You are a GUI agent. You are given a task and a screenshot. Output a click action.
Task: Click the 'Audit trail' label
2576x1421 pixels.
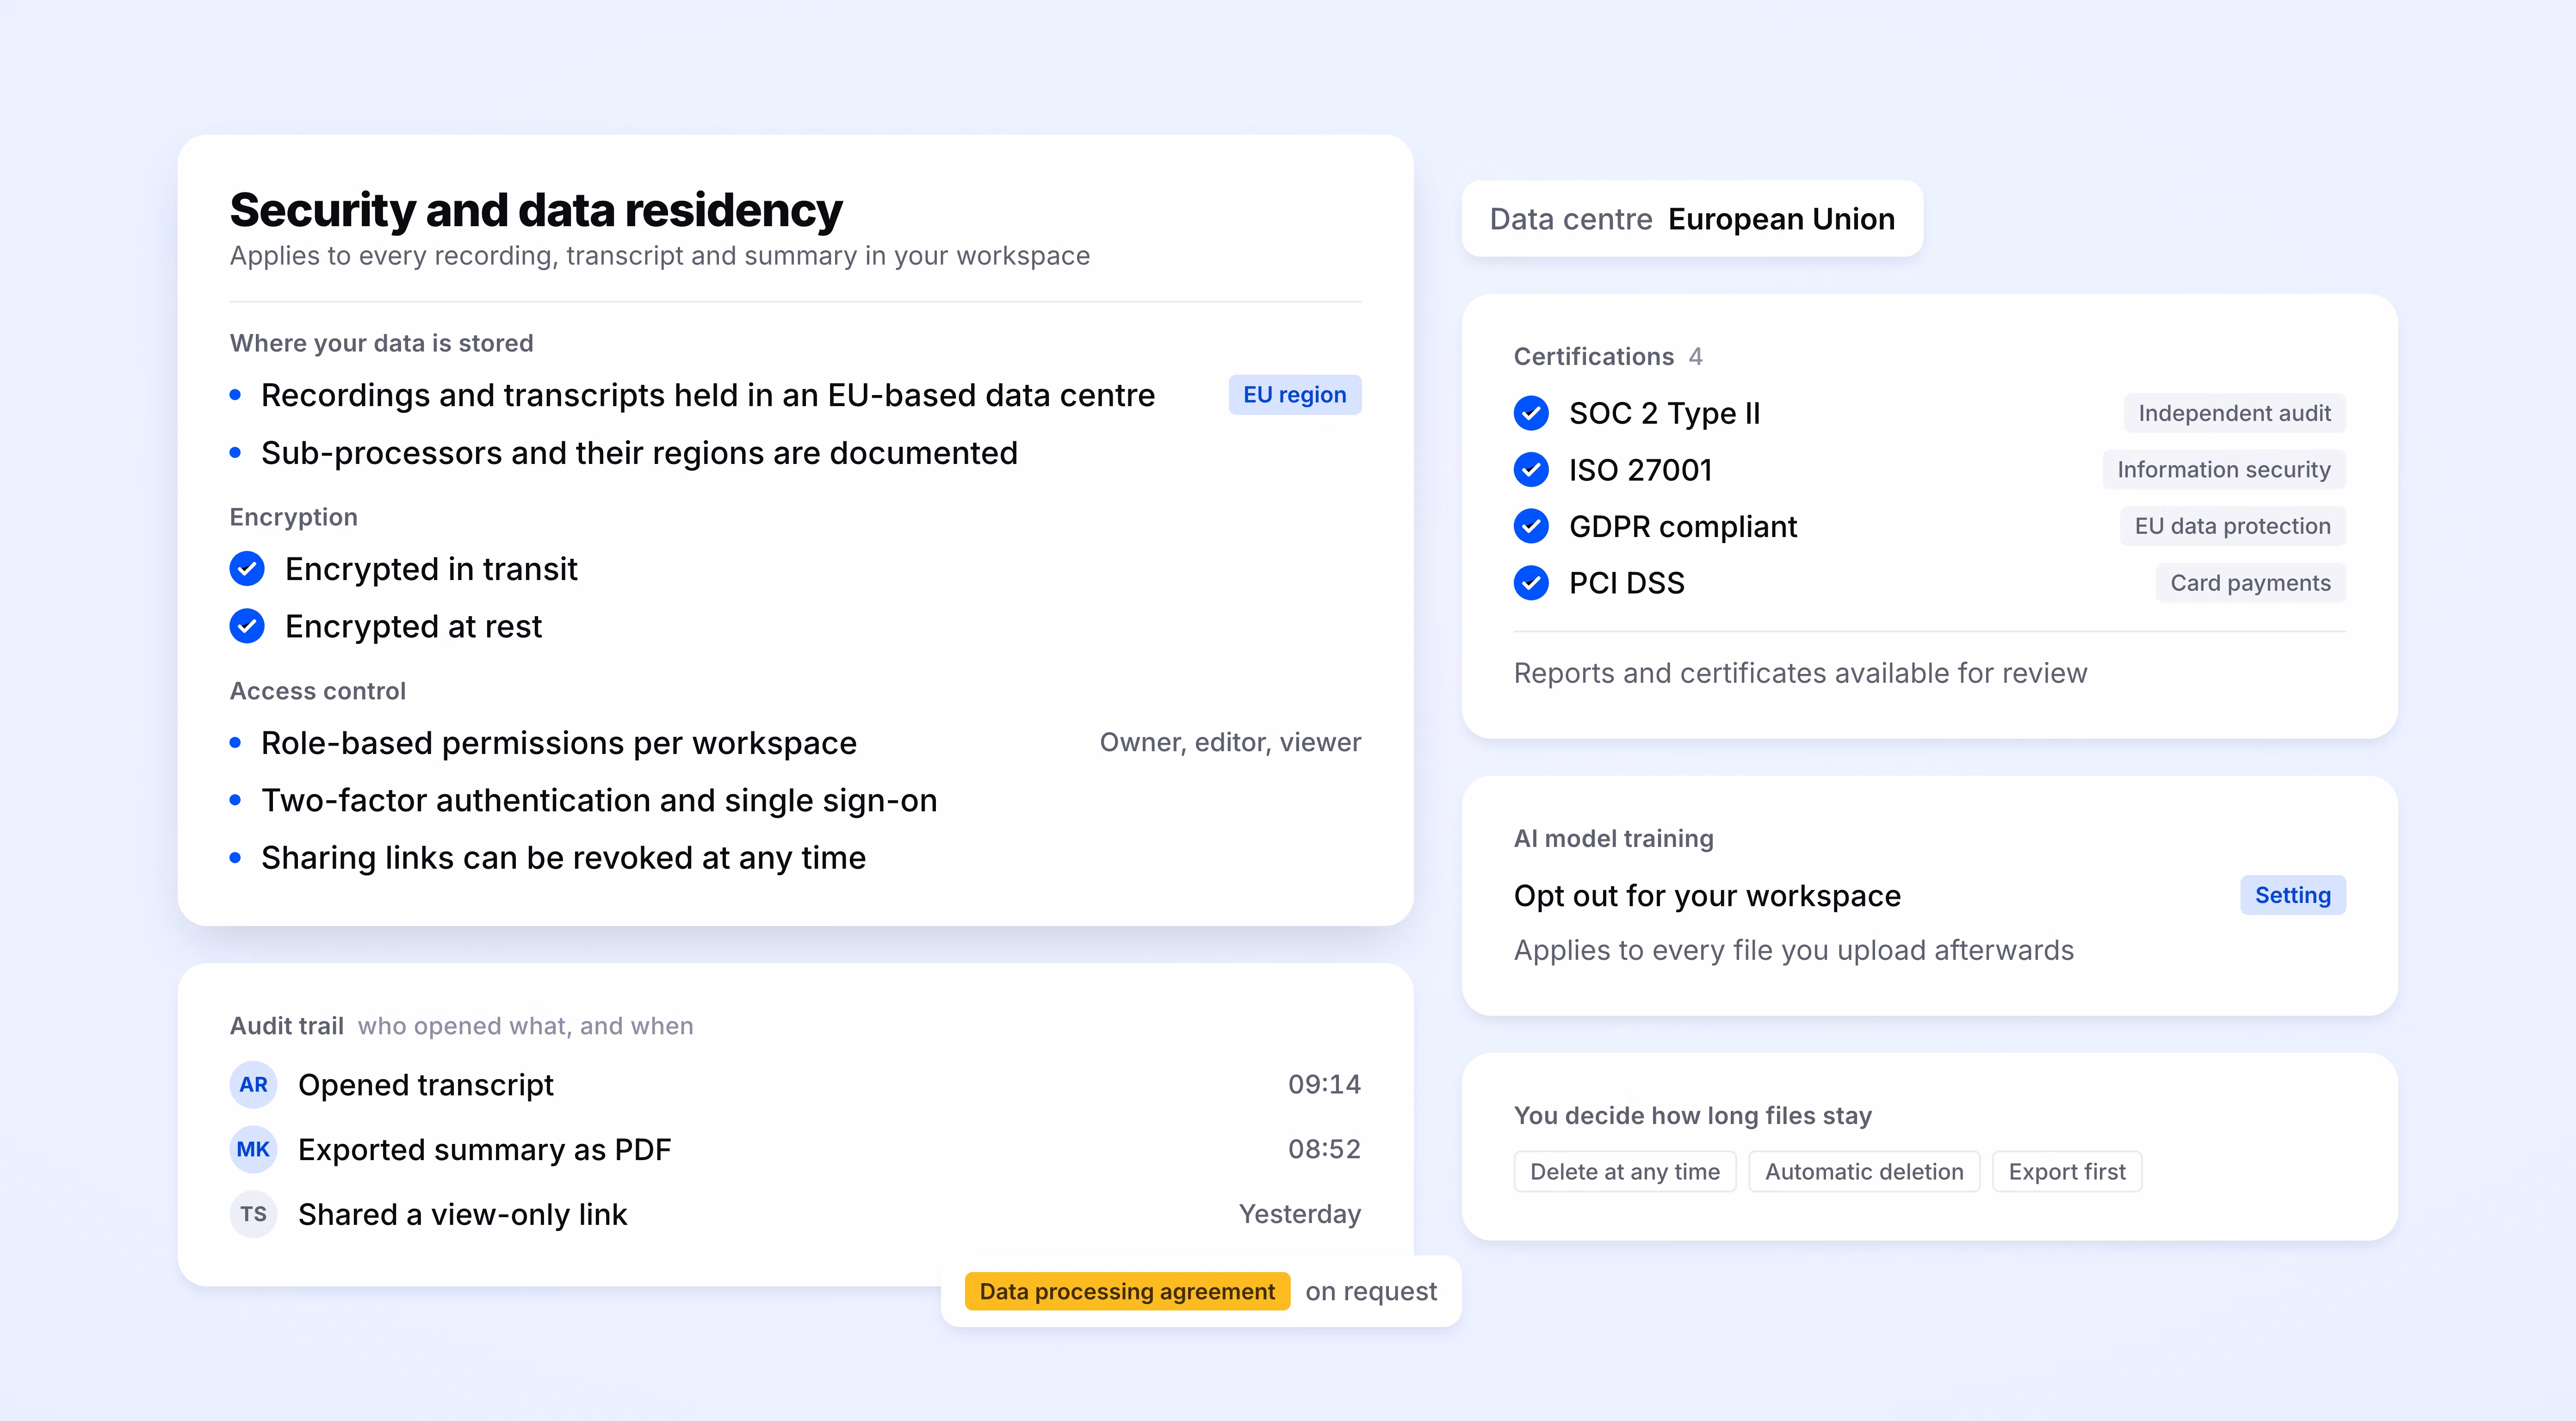pos(287,1026)
